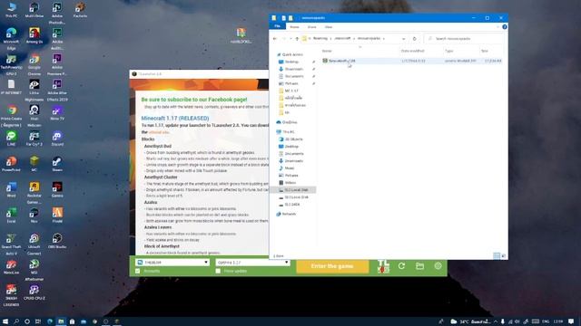
Task: Click the Roaming breadcrumb in address bar
Action: (x=320, y=38)
